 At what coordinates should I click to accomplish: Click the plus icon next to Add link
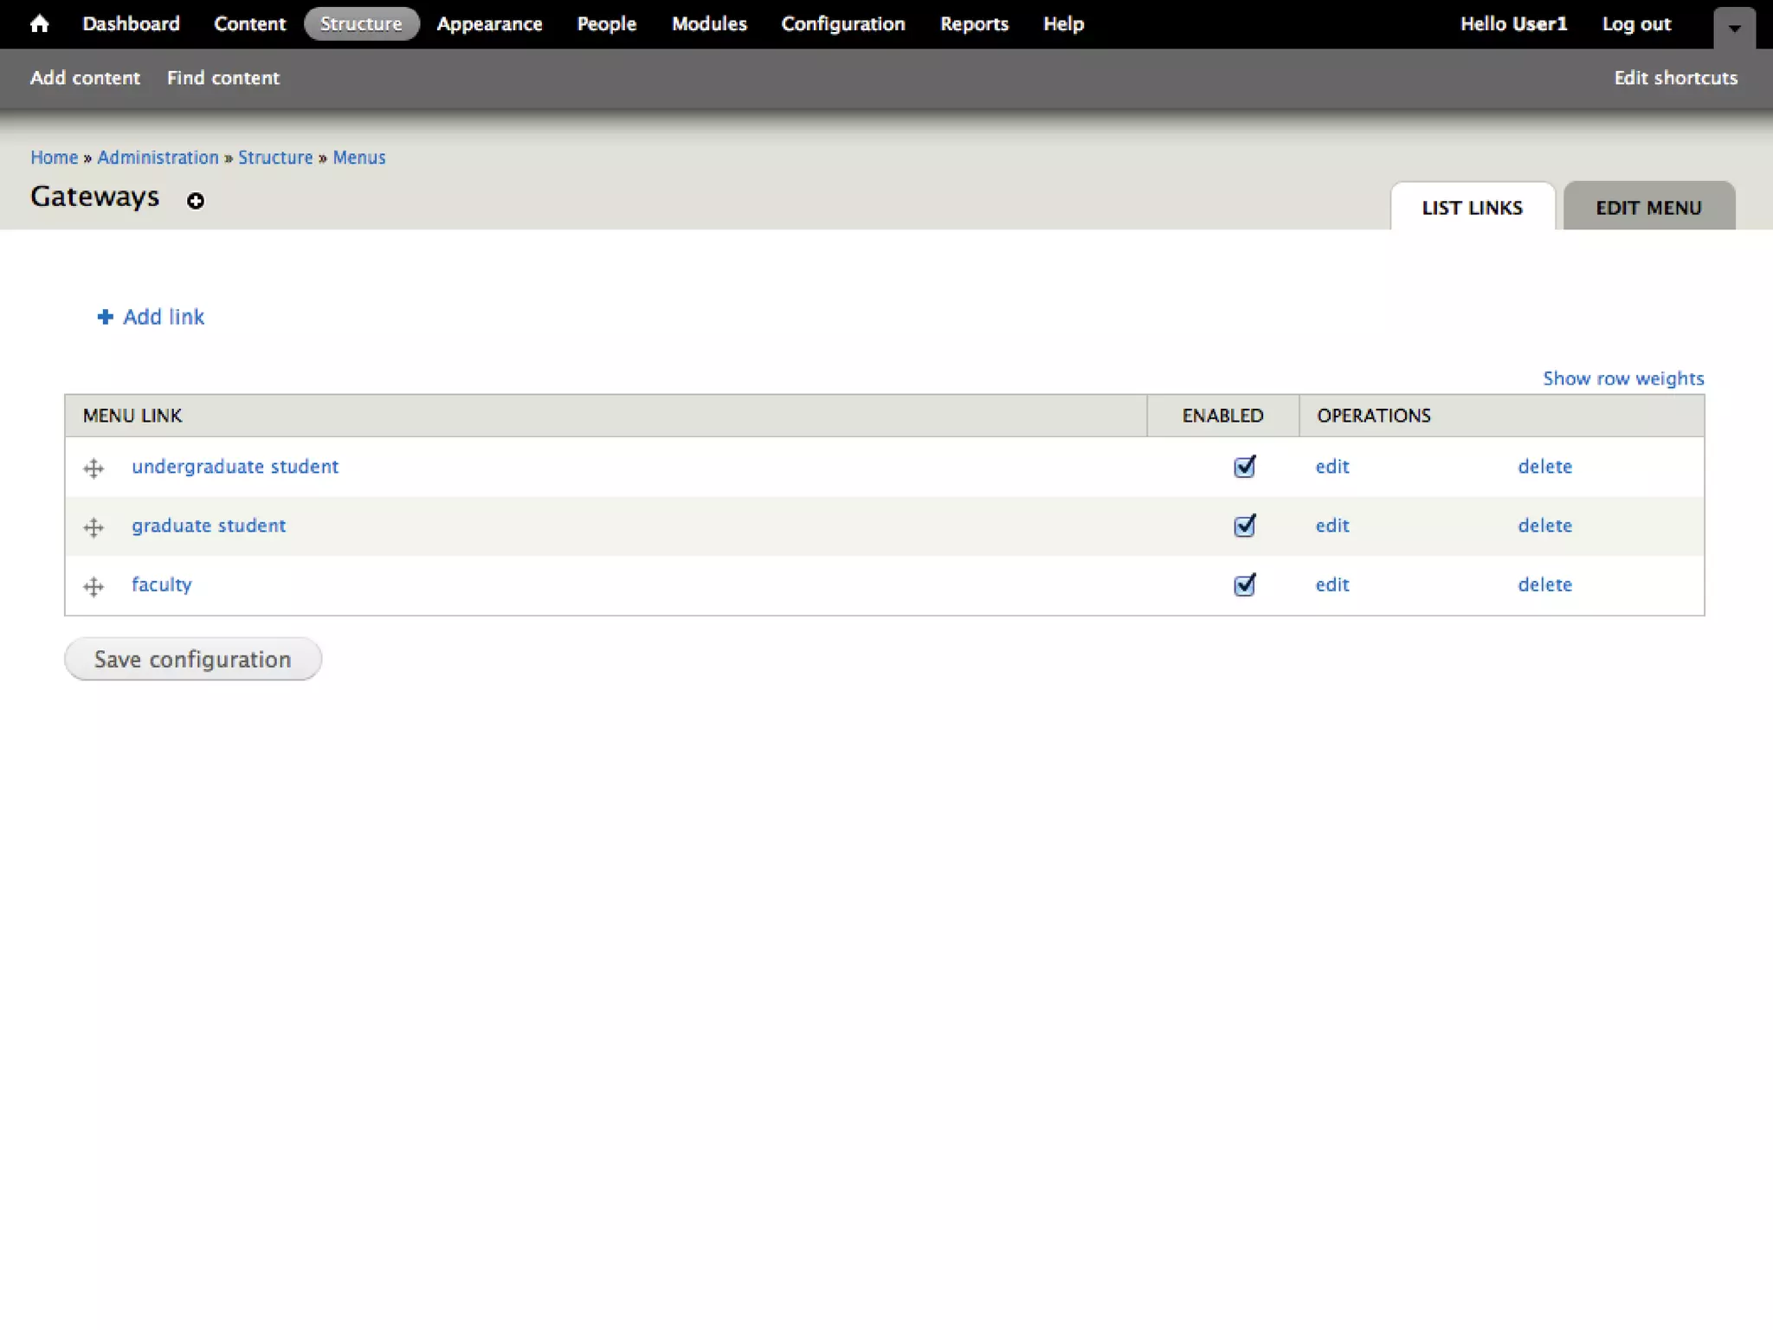pos(106,317)
